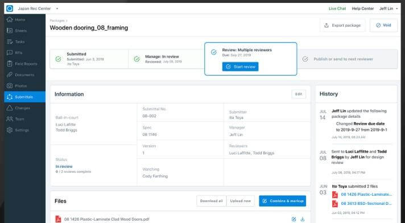Open the Changes triangle icon
The width and height of the screenshot is (405, 223).
[x=10, y=108]
